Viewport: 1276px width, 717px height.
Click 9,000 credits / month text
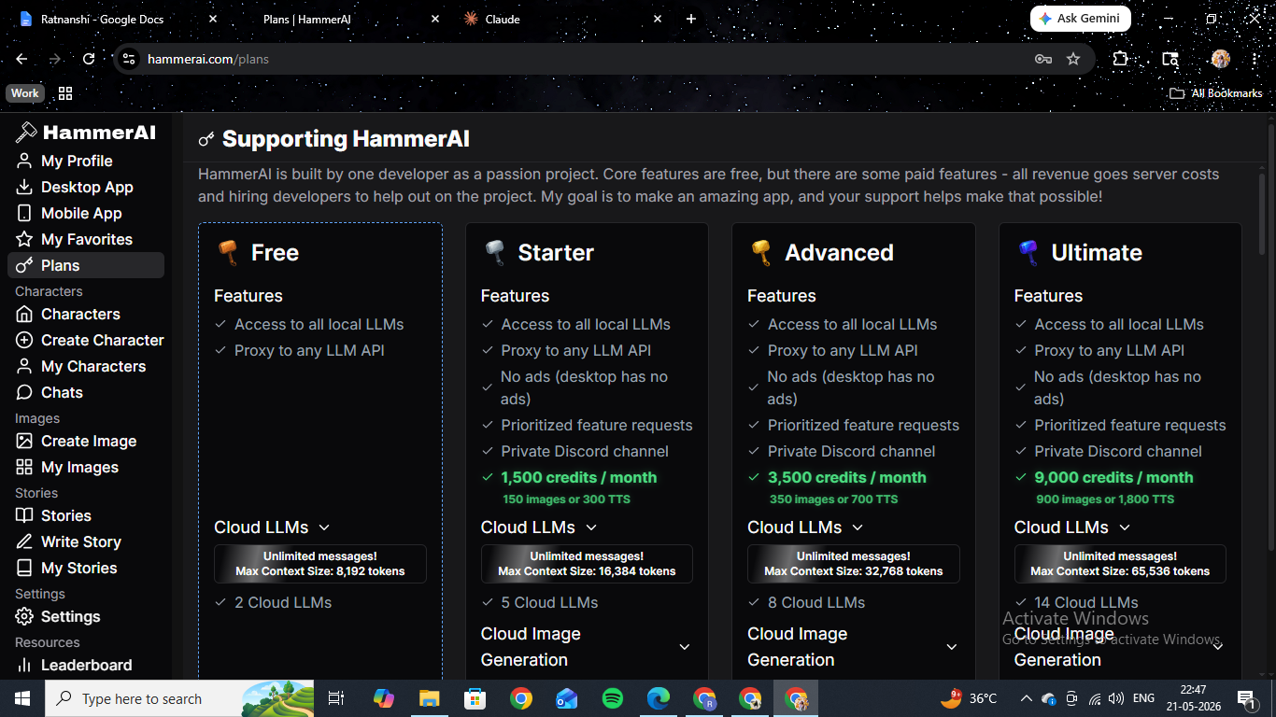coord(1114,477)
